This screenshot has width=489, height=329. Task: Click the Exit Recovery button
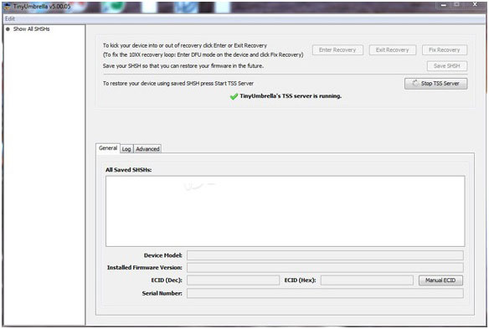(392, 50)
